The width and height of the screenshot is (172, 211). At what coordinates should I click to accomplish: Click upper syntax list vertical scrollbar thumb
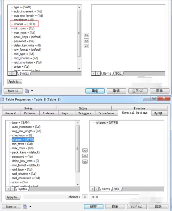pyautogui.click(x=79, y=33)
